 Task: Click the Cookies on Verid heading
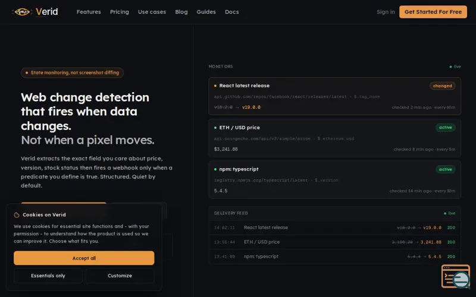(44, 214)
